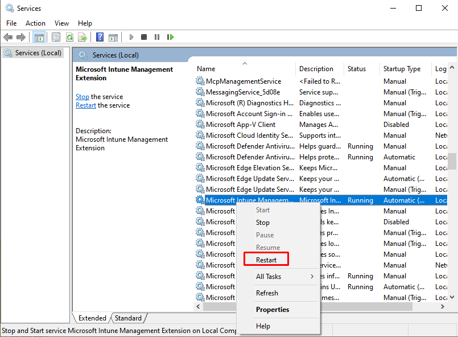Click gear icon beside MessagingService_5d08e
The width and height of the screenshot is (458, 337).
[x=200, y=92]
